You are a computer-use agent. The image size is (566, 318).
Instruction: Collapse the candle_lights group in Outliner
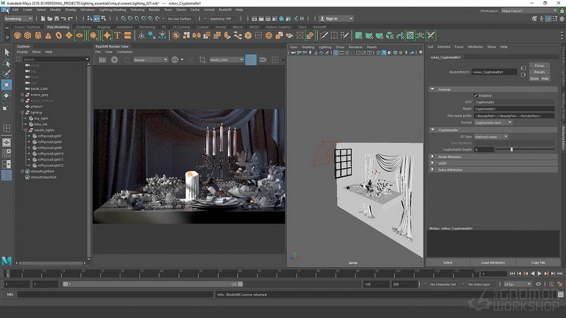(26, 130)
